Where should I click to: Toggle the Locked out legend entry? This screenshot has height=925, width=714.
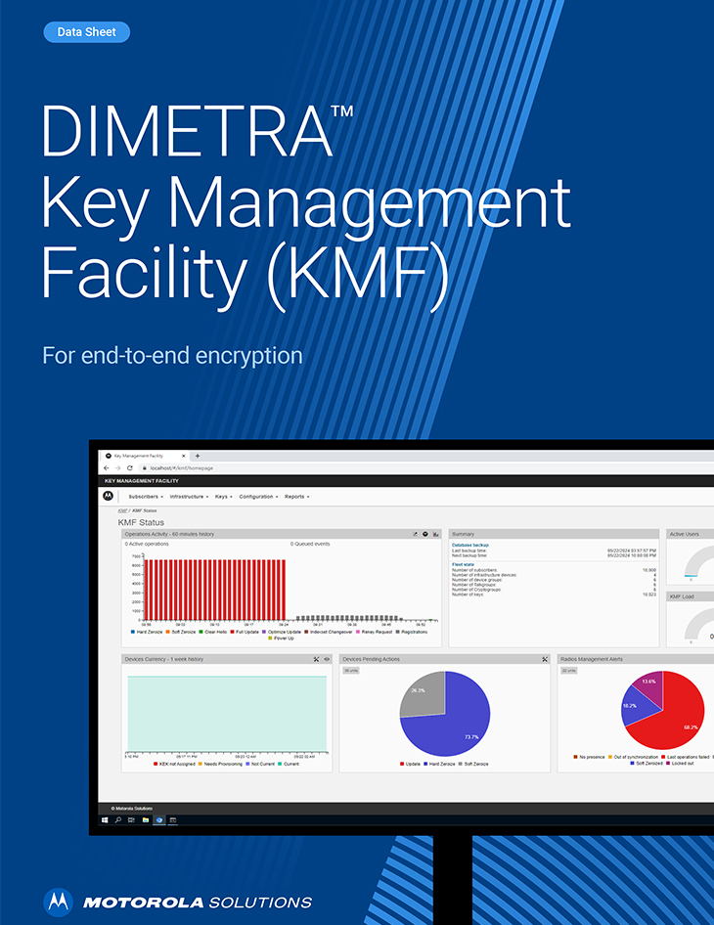680,764
